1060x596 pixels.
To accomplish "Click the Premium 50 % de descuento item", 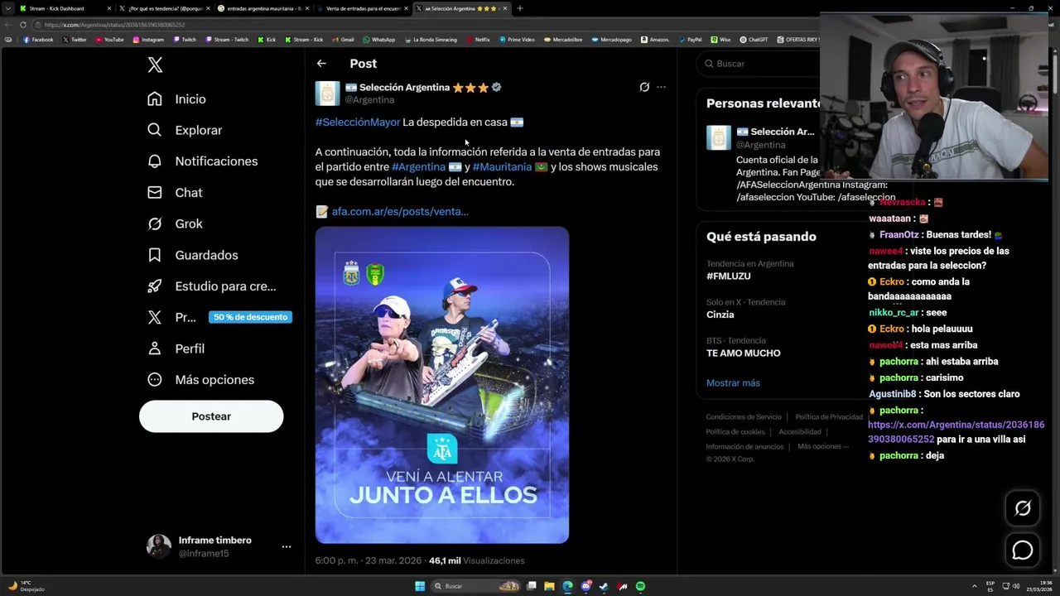I will click(219, 317).
